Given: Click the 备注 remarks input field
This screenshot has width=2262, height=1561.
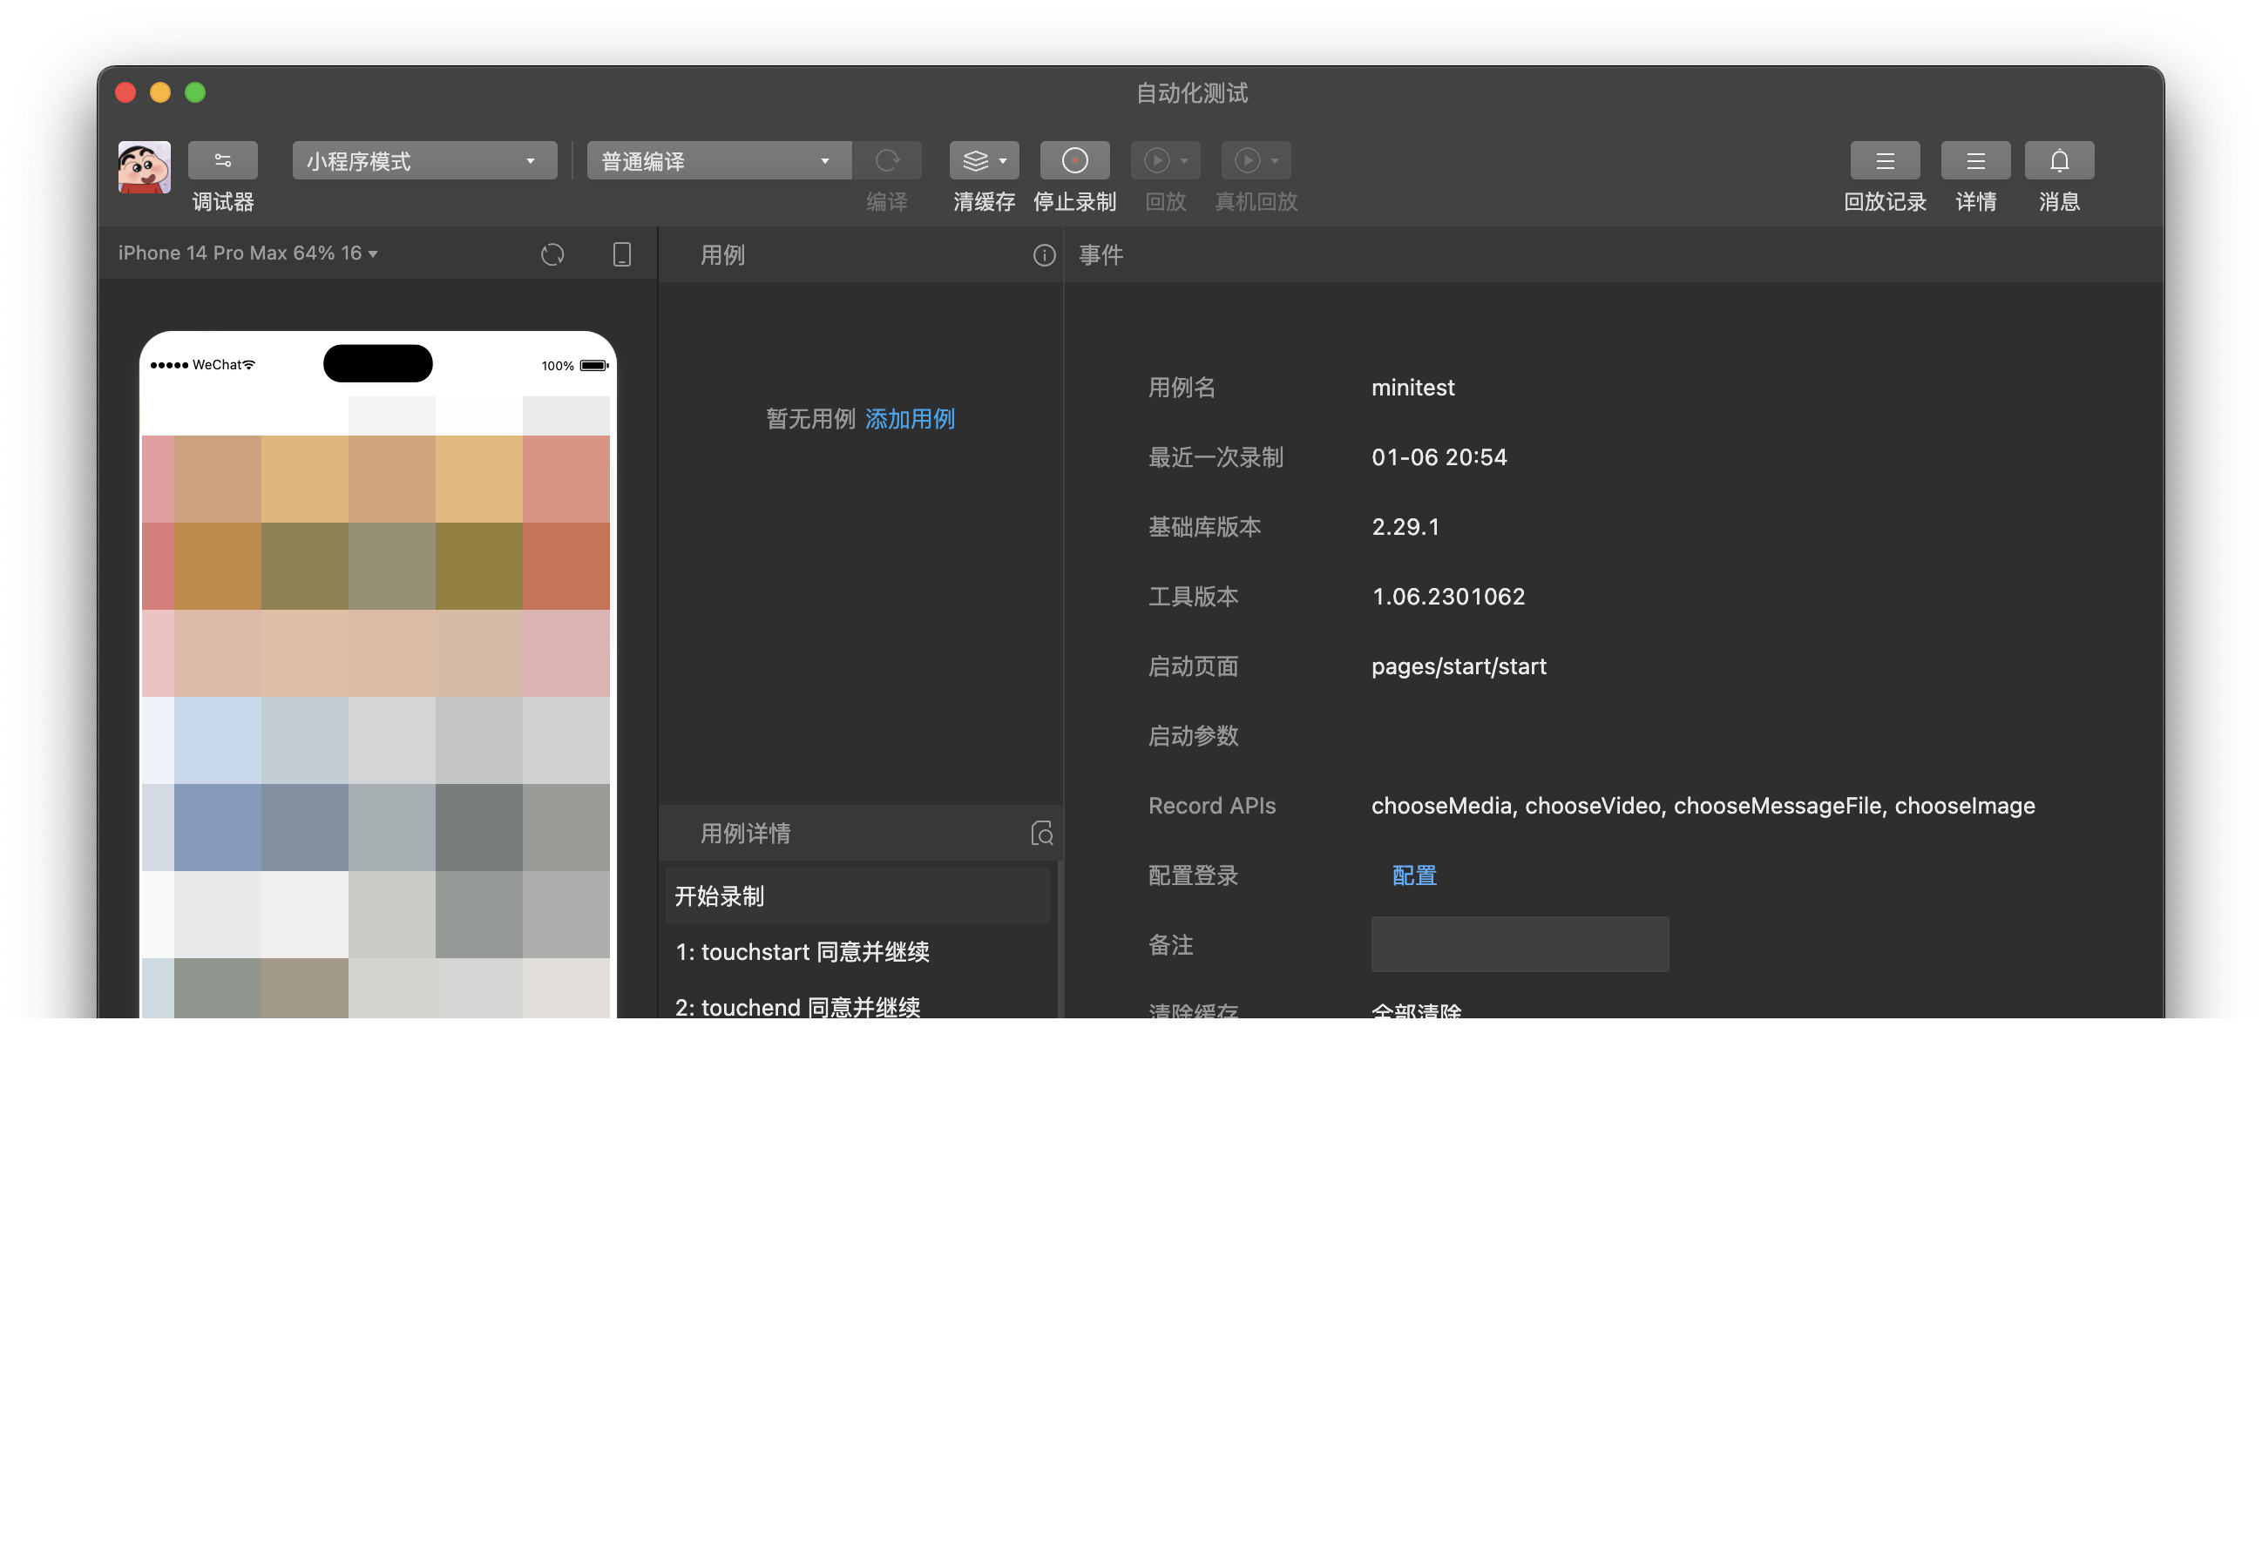Looking at the screenshot, I should pyautogui.click(x=1520, y=944).
